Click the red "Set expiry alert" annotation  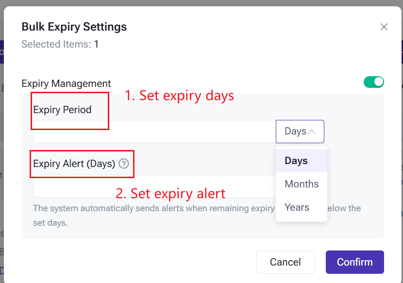tap(170, 193)
